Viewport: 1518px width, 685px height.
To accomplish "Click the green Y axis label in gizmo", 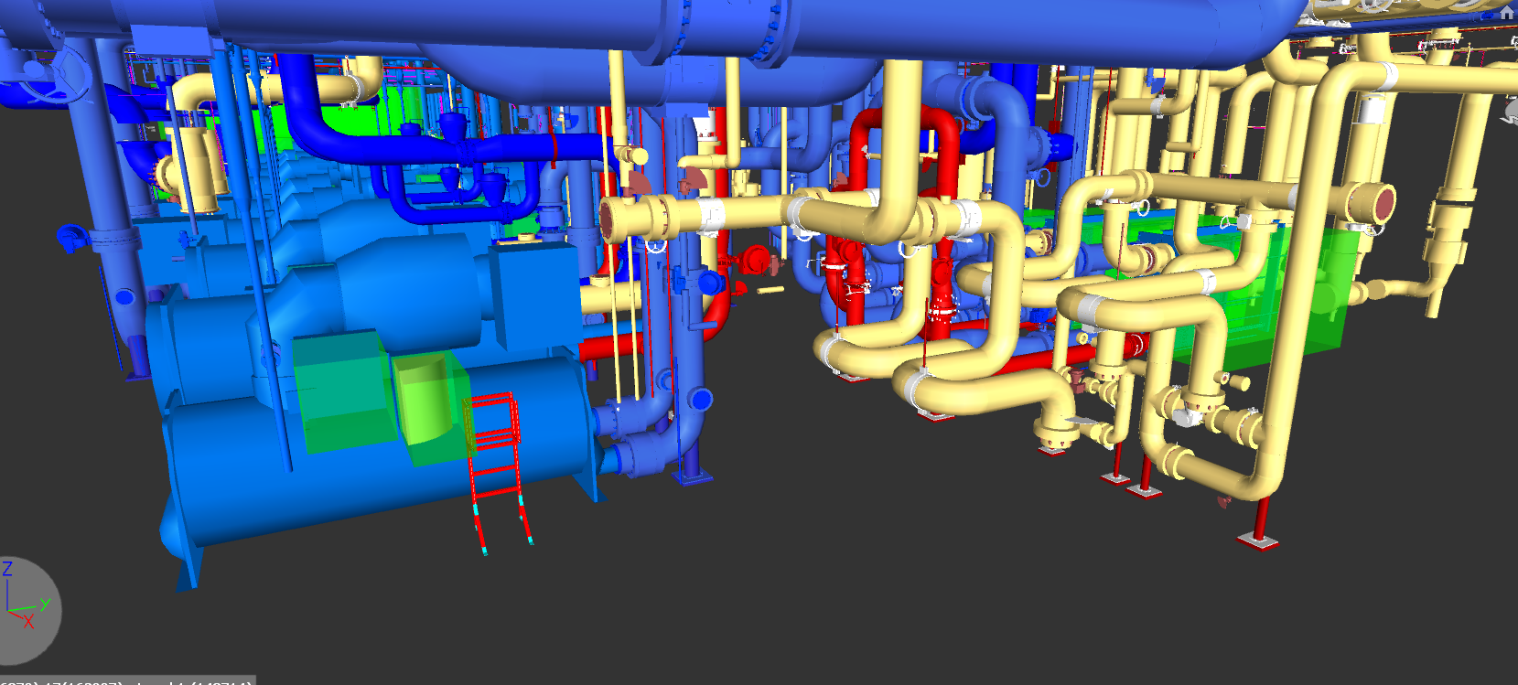I will pos(45,605).
